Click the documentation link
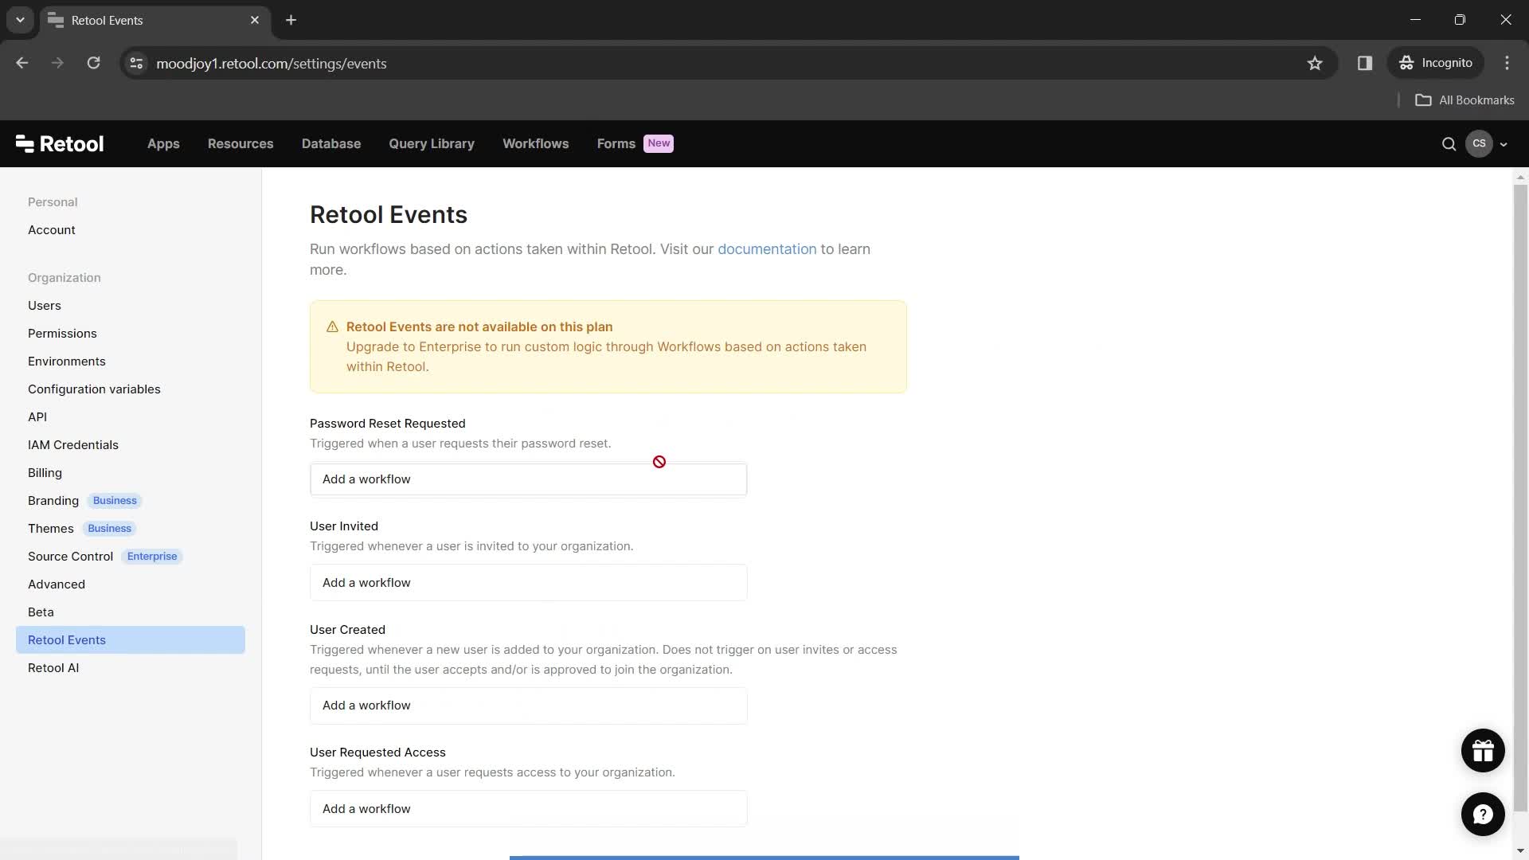This screenshot has height=860, width=1529. tap(768, 249)
